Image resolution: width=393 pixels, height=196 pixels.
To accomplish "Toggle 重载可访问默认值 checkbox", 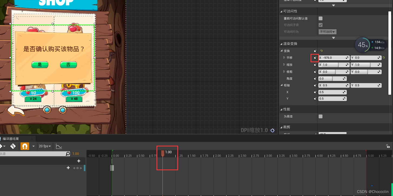I will coord(321,18).
